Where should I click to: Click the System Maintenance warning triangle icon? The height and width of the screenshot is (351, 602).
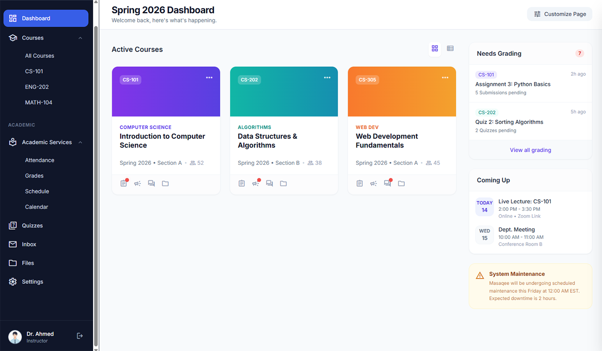pyautogui.click(x=480, y=276)
